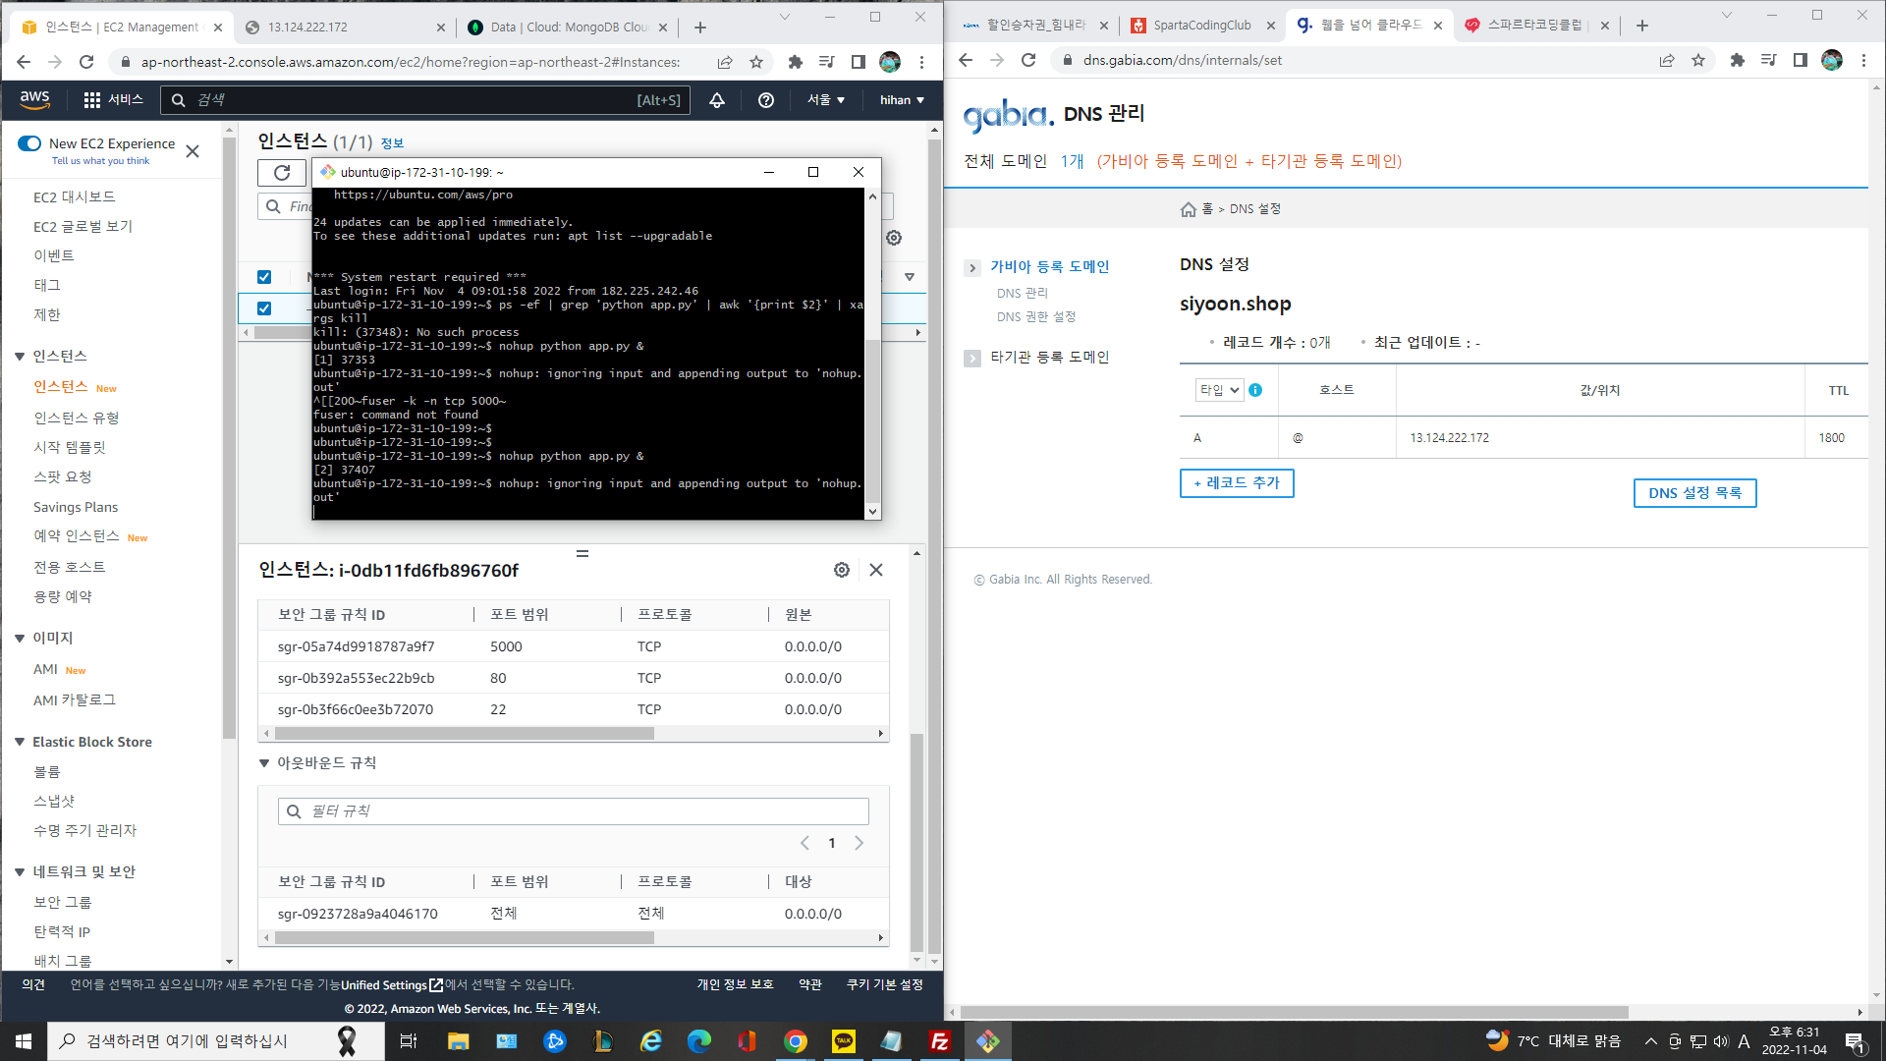Click the Windows taskbar search box
Screen dimensions: 1886x1061
point(215,1041)
